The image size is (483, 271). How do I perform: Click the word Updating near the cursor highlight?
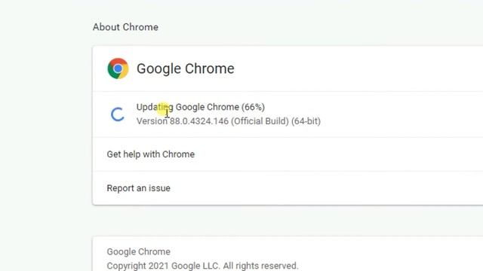155,107
